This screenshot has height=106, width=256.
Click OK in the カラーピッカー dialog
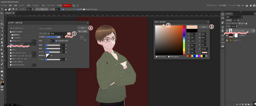pyautogui.click(x=203, y=27)
